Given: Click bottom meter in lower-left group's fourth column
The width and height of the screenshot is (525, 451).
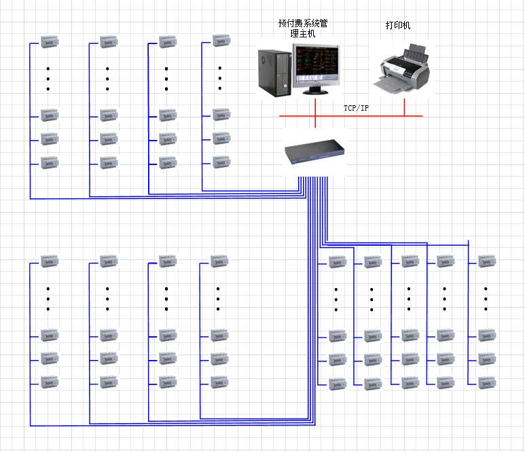Looking at the screenshot, I should (219, 381).
